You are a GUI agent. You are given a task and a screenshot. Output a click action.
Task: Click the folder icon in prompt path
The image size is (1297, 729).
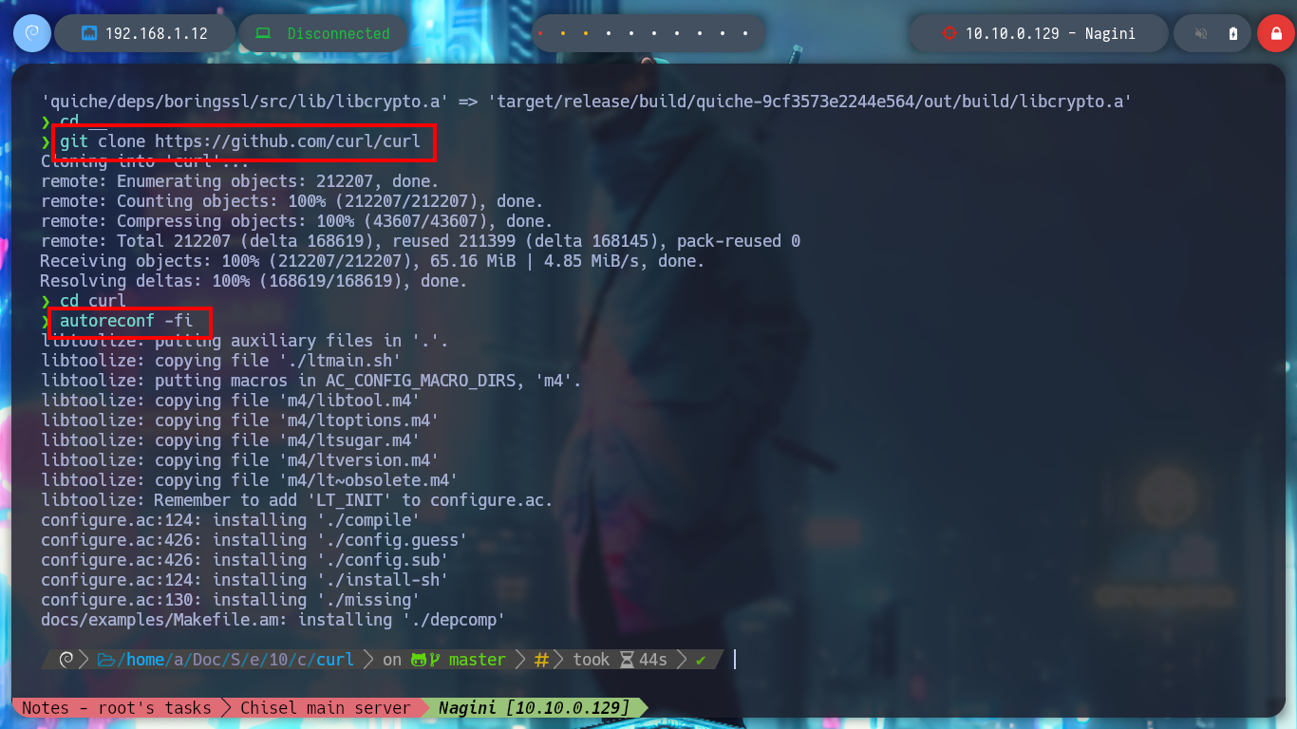(x=105, y=659)
